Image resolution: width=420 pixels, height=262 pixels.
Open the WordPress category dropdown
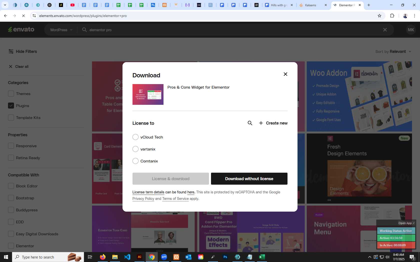61,30
